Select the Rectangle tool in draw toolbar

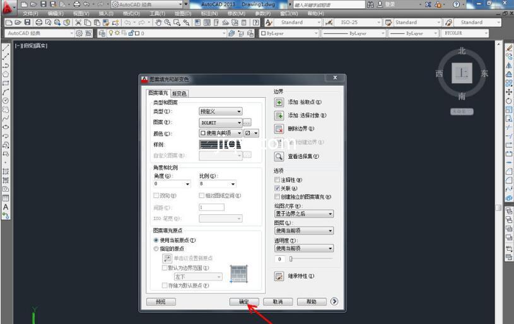coord(6,83)
